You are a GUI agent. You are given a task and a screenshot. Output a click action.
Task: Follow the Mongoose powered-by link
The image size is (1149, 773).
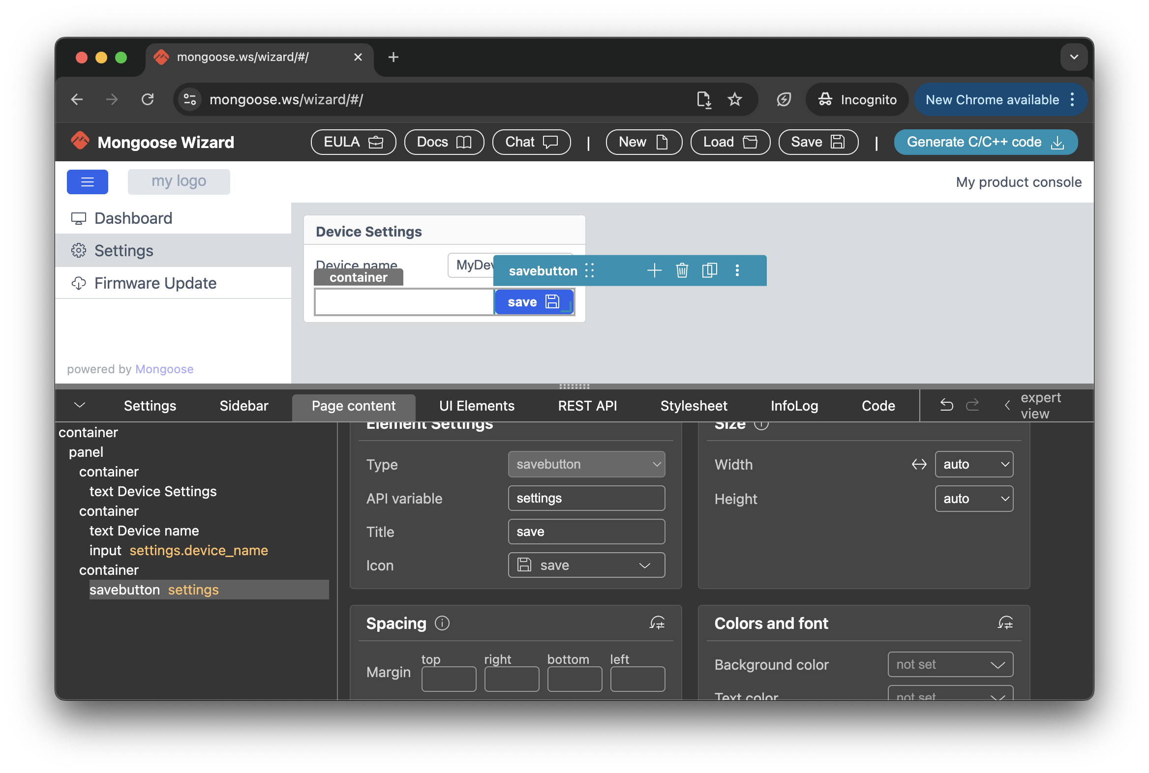point(164,369)
